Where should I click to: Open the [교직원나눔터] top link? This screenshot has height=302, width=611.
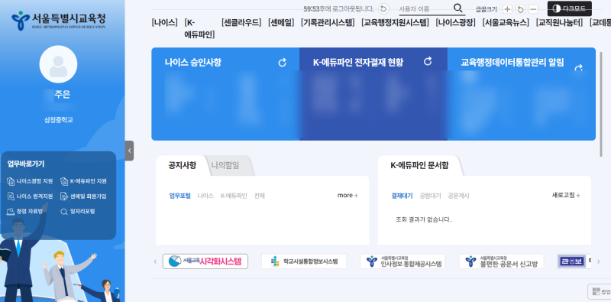(x=560, y=23)
